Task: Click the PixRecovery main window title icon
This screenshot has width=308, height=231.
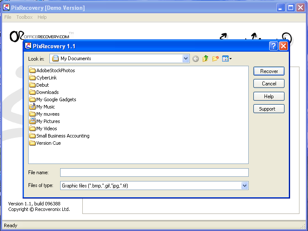Action: coord(6,8)
